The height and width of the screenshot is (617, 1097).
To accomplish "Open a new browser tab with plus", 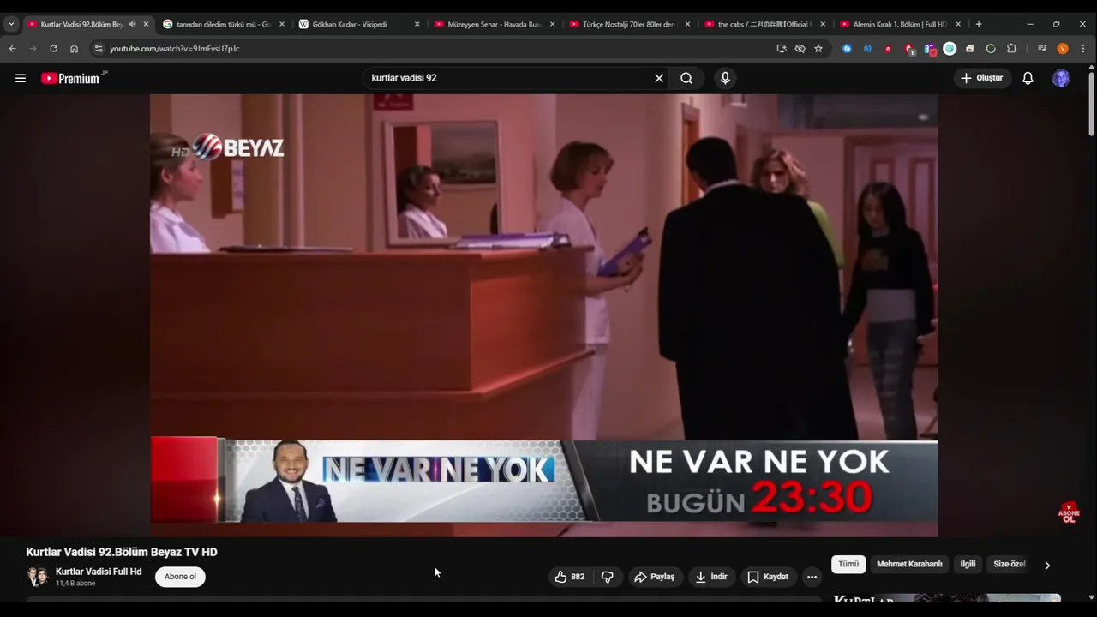I will click(x=979, y=24).
